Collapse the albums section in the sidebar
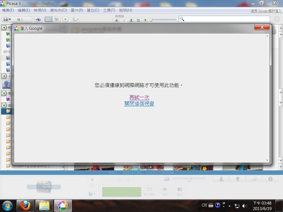Viewport: 283px width, 212px height. 4,28
